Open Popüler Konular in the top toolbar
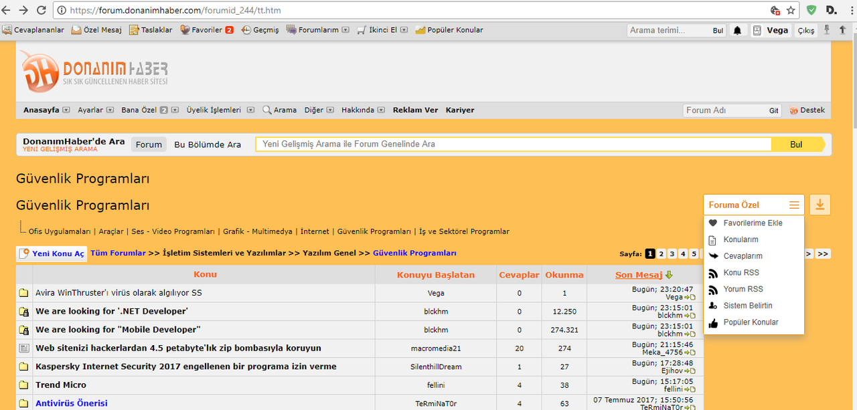 coord(449,30)
